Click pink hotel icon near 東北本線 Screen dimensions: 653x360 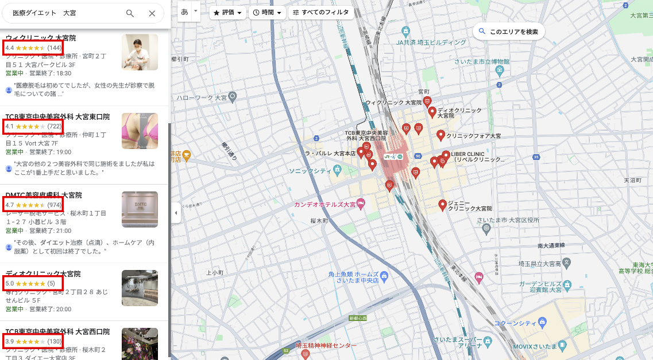point(479,277)
